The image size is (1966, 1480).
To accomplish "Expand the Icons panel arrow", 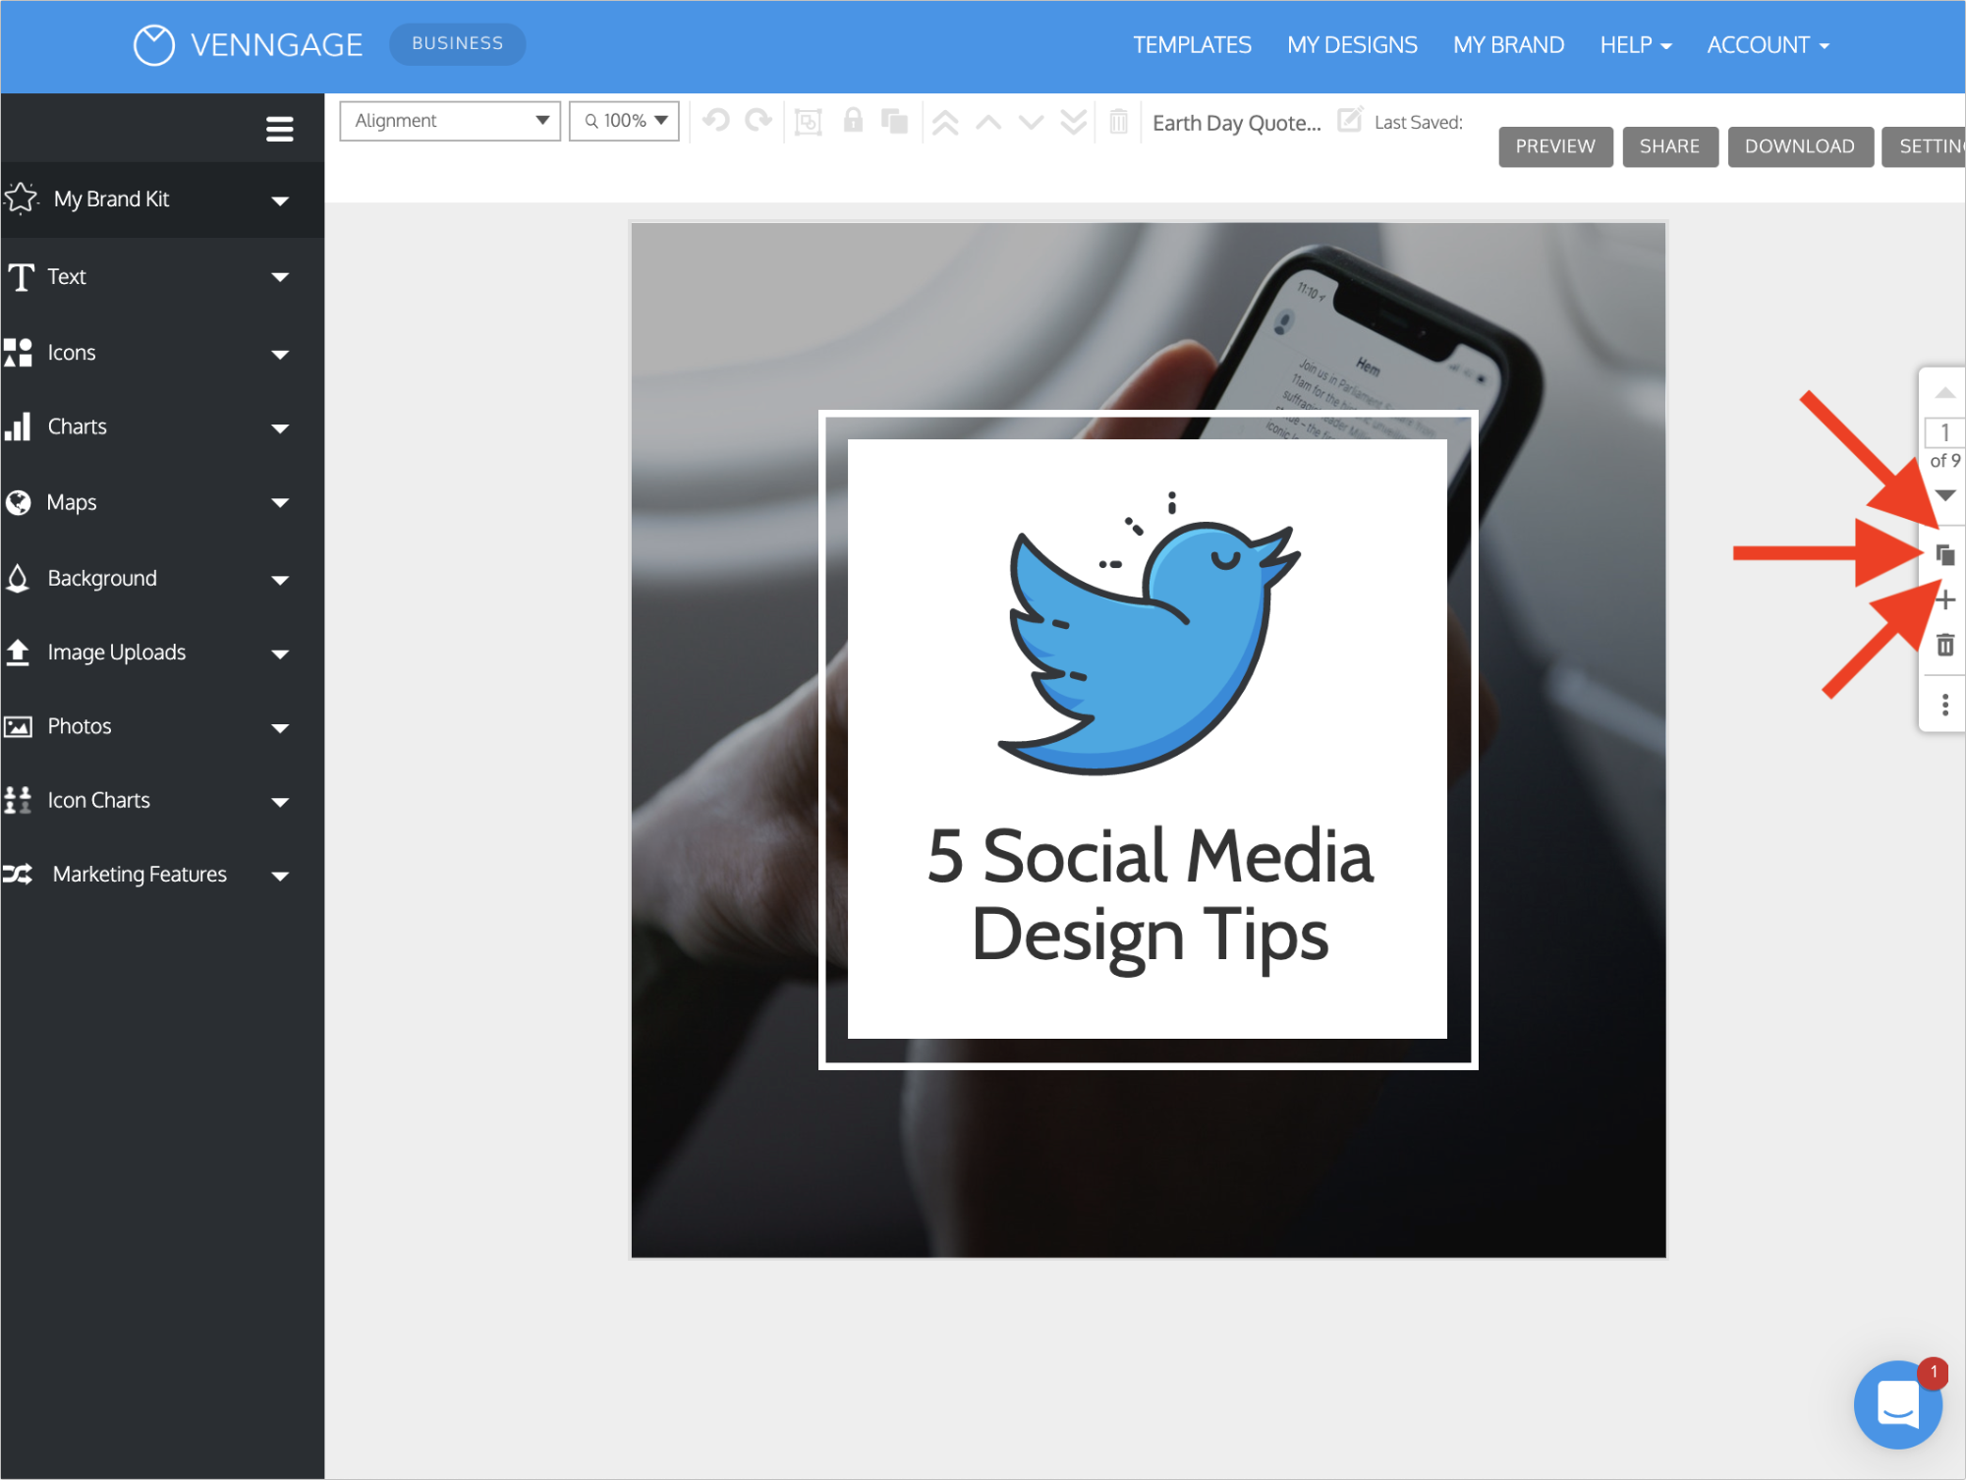I will pyautogui.click(x=280, y=354).
